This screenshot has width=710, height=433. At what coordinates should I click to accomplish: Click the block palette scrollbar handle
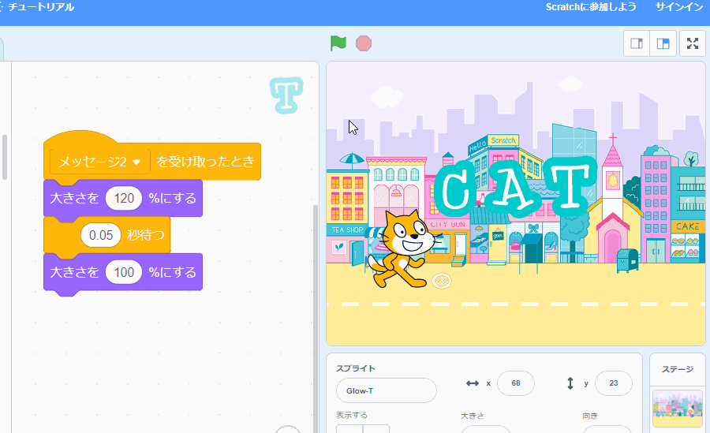5,157
